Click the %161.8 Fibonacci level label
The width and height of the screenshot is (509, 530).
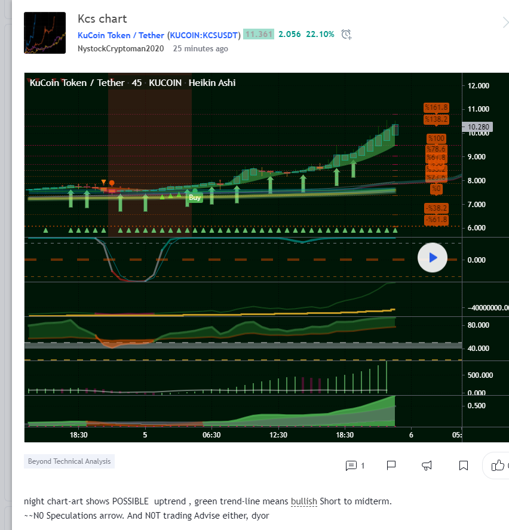coord(436,107)
